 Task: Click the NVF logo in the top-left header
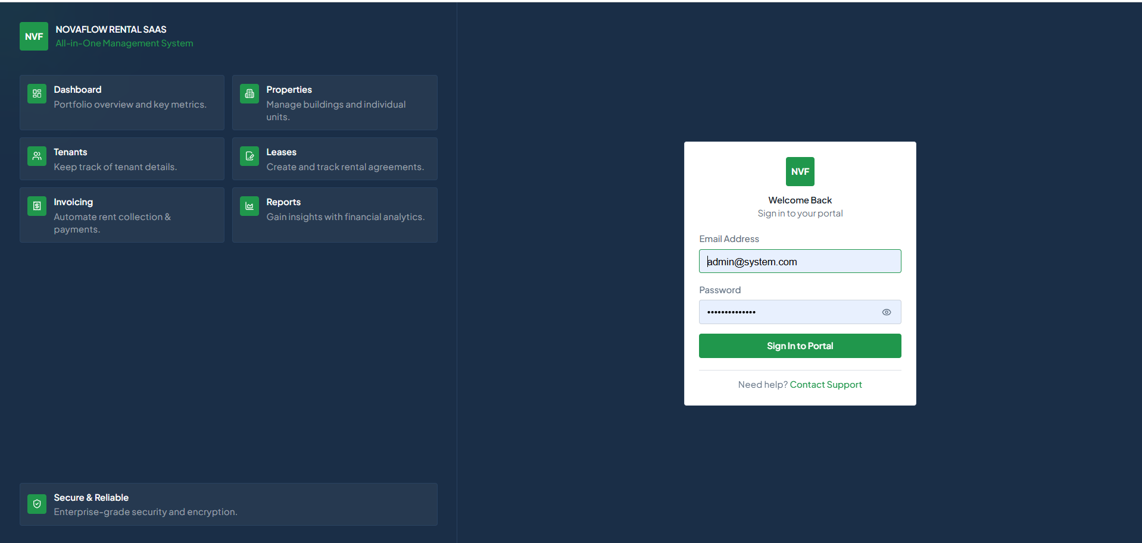34,36
